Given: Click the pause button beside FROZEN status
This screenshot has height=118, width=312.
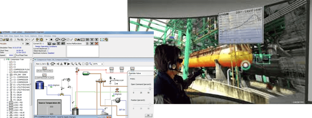Looking at the screenshot, I should pyautogui.click(x=23, y=43).
